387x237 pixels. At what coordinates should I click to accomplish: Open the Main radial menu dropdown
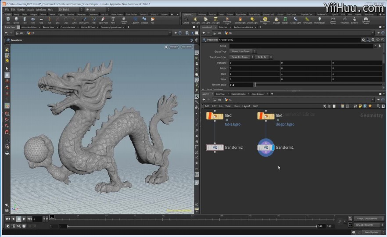(x=97, y=9)
